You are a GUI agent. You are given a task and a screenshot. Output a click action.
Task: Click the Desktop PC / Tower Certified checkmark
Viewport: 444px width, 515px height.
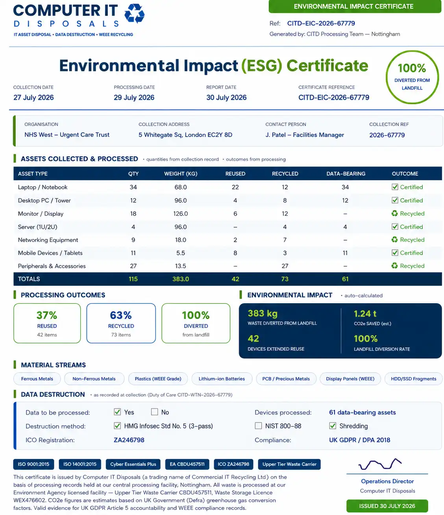point(395,200)
